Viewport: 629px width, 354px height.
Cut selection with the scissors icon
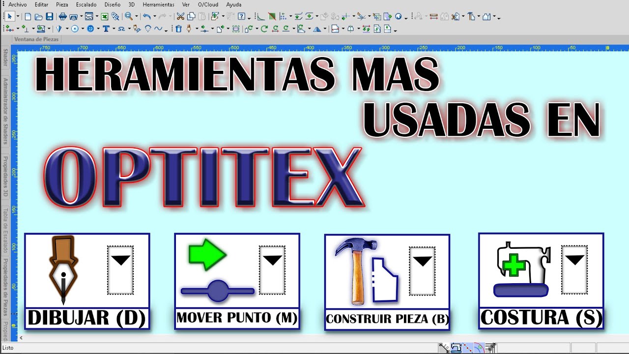180,16
